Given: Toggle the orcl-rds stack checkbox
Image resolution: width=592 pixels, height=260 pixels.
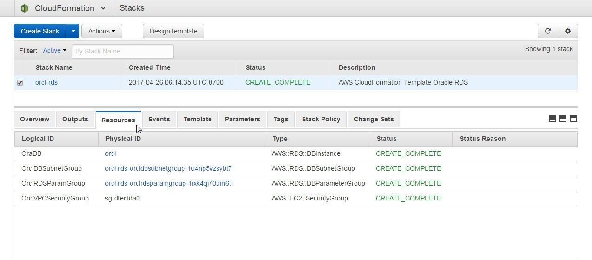Looking at the screenshot, I should pos(20,83).
